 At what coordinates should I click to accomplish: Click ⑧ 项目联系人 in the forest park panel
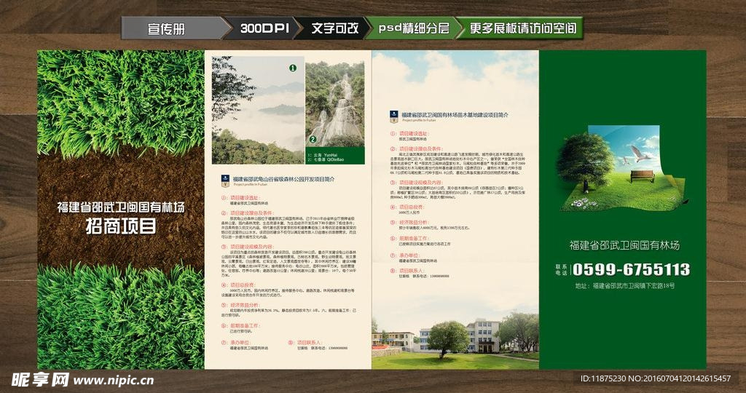(x=305, y=342)
